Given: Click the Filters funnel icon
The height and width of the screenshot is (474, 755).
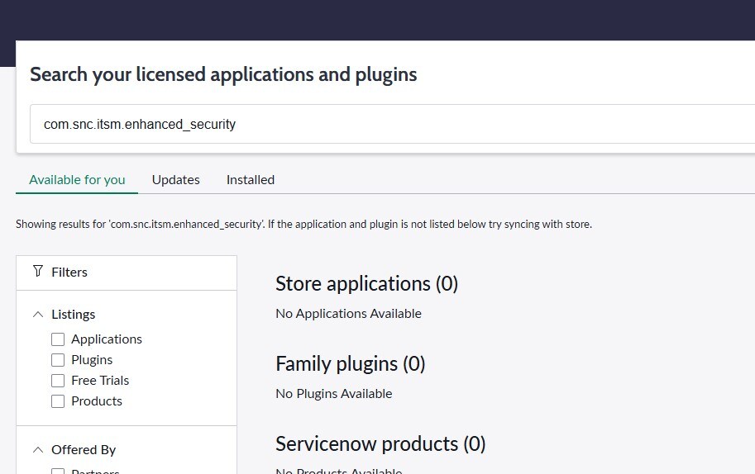Looking at the screenshot, I should tap(38, 271).
